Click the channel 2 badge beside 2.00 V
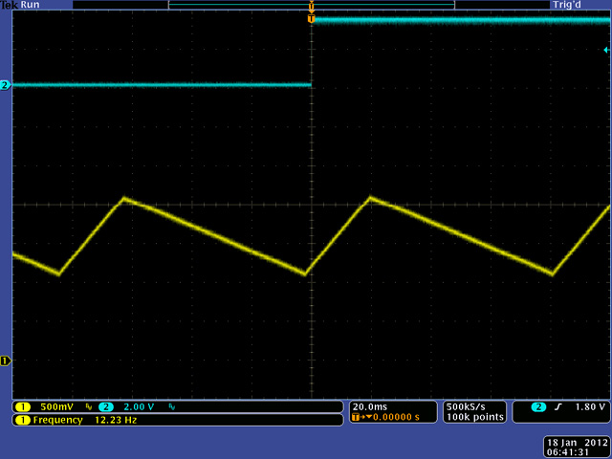Screen dimensions: 612x459 point(105,406)
